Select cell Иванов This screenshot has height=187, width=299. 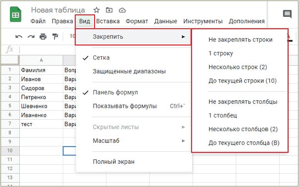point(41,79)
